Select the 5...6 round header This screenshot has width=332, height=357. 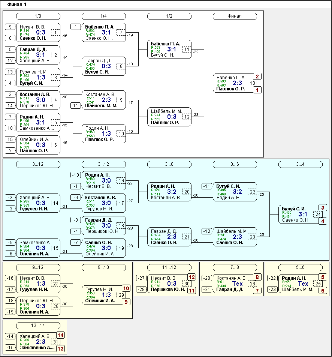pos(300,267)
